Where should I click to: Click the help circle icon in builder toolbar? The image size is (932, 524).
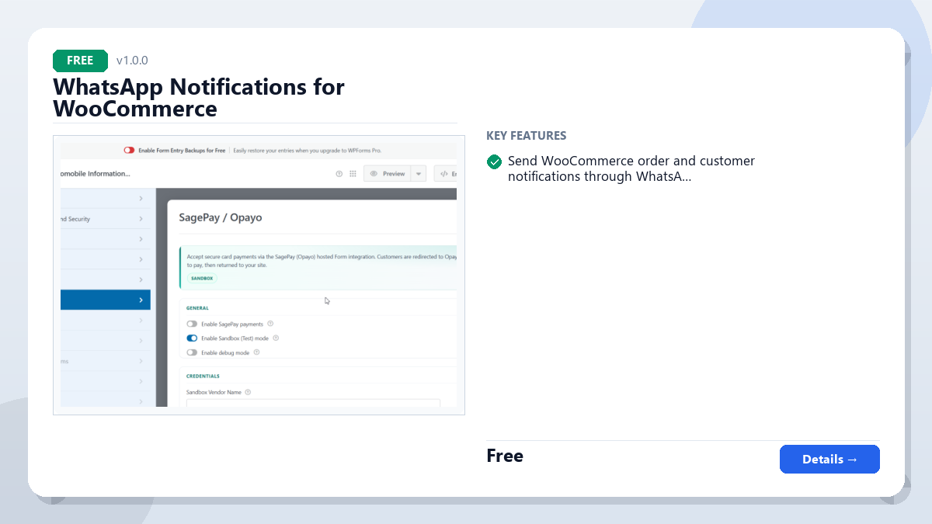pyautogui.click(x=339, y=174)
